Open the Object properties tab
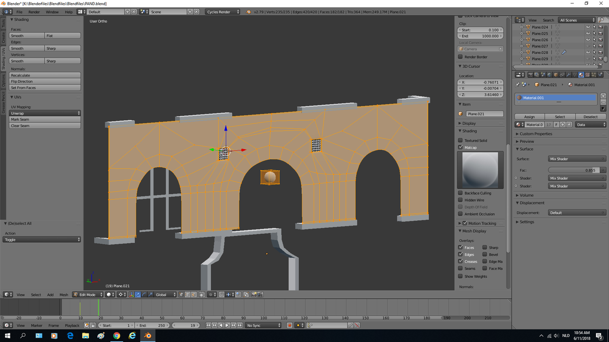This screenshot has height=342, width=609. pyautogui.click(x=556, y=75)
